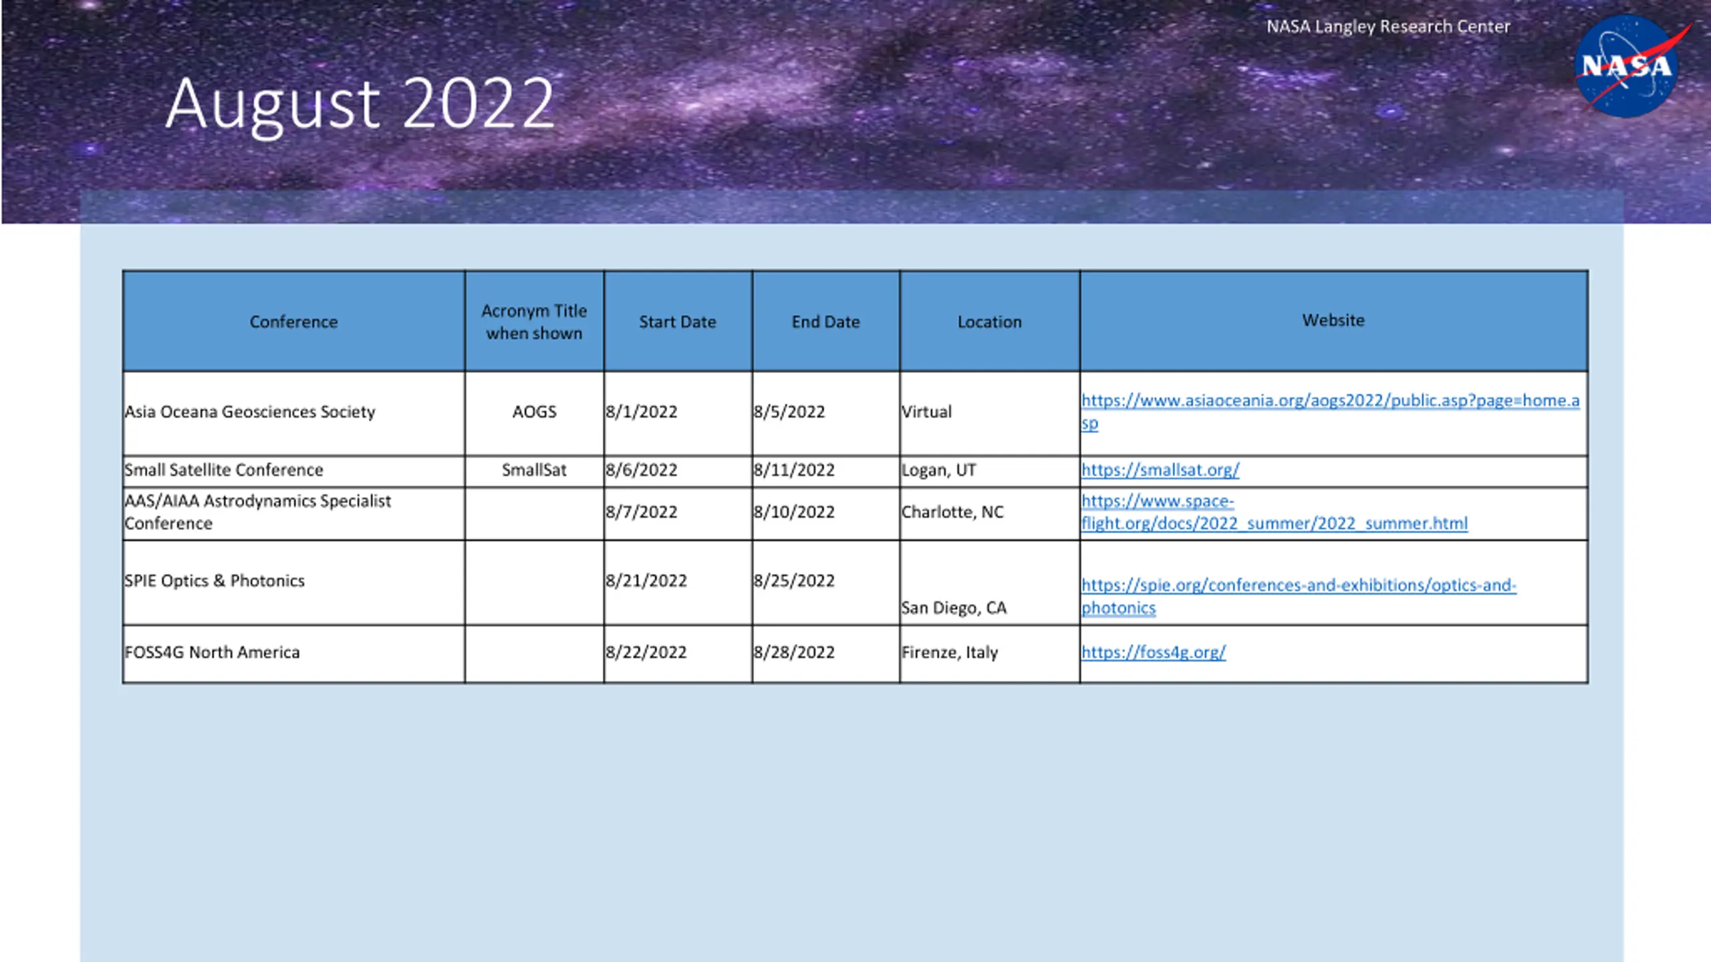Image resolution: width=1711 pixels, height=962 pixels.
Task: Open the space-flight.org summer 2022 link
Action: [x=1275, y=512]
